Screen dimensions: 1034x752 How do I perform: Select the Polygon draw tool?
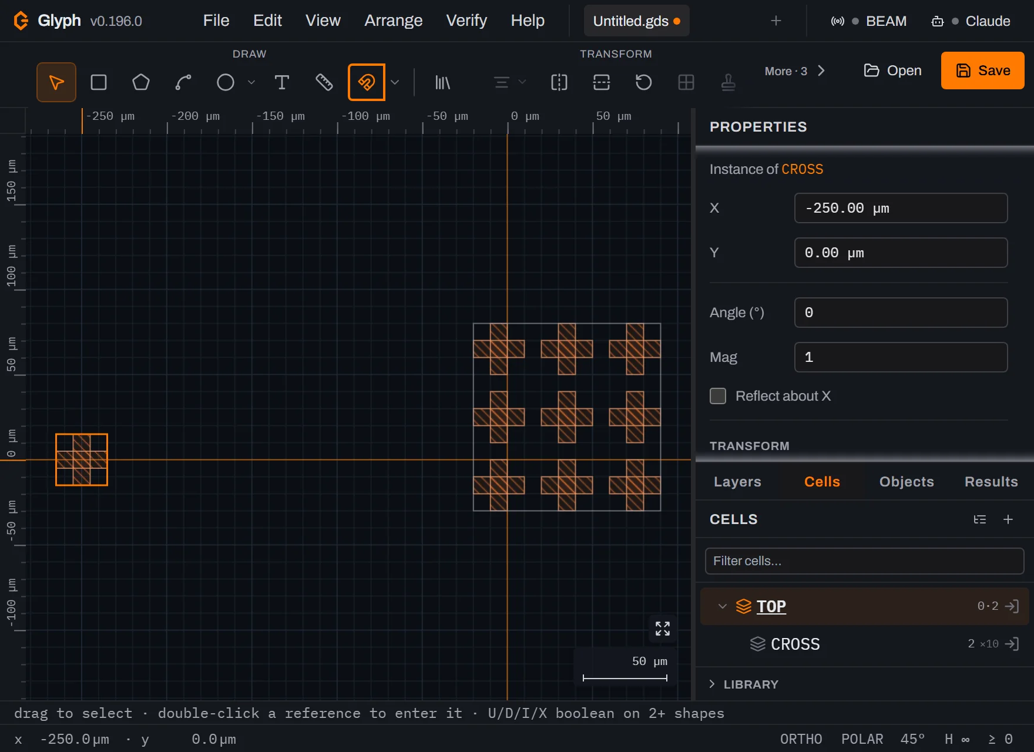pyautogui.click(x=141, y=82)
